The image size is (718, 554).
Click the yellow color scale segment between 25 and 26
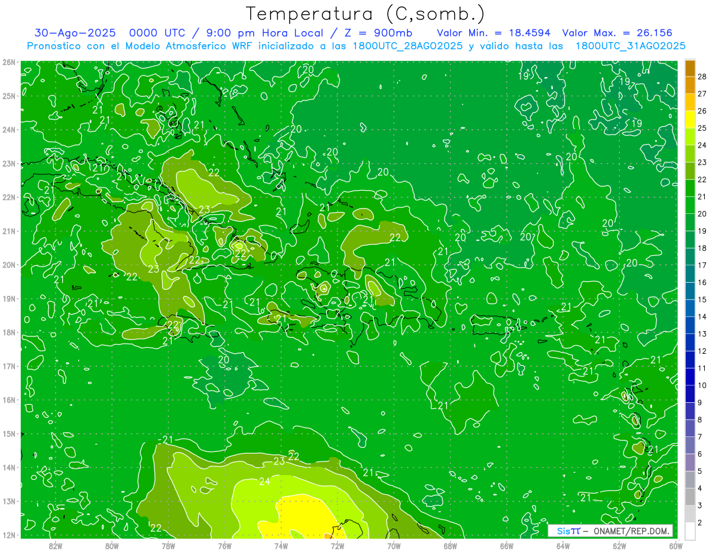[690, 119]
